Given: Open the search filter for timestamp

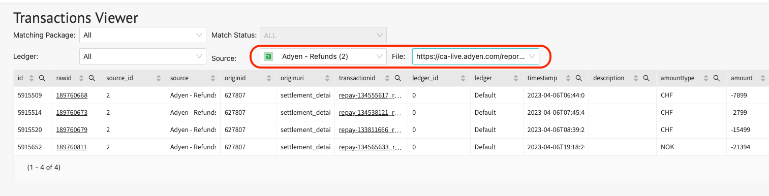Looking at the screenshot, I should [x=578, y=78].
